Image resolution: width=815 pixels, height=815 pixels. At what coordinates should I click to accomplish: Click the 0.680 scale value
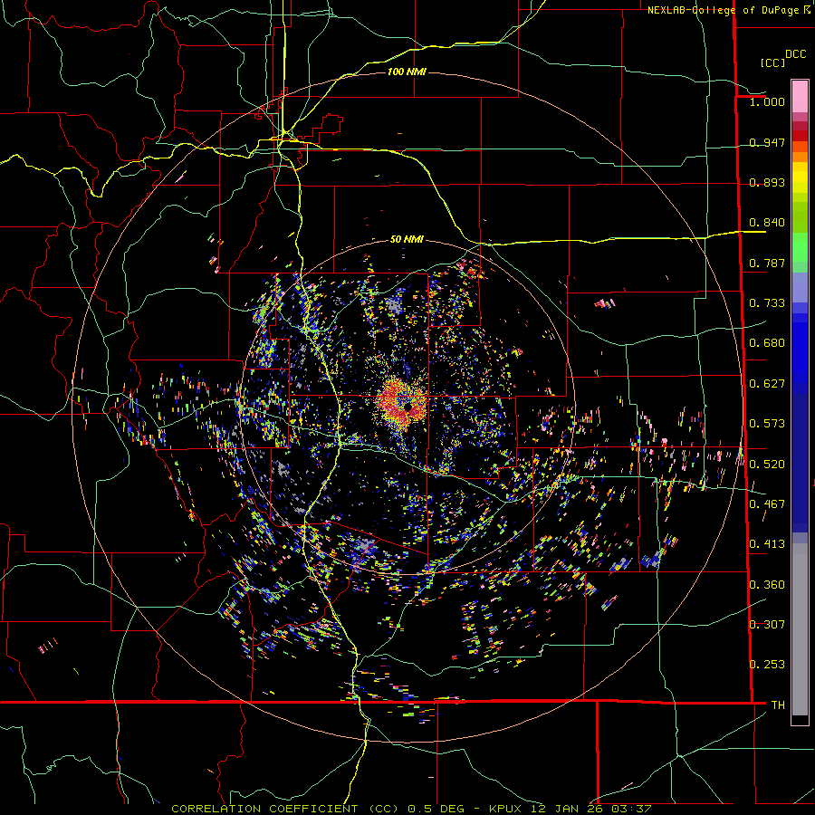coord(767,343)
